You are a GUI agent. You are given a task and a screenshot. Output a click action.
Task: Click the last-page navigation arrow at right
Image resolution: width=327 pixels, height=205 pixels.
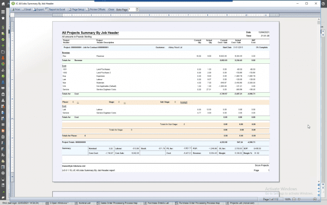[x=319, y=195]
